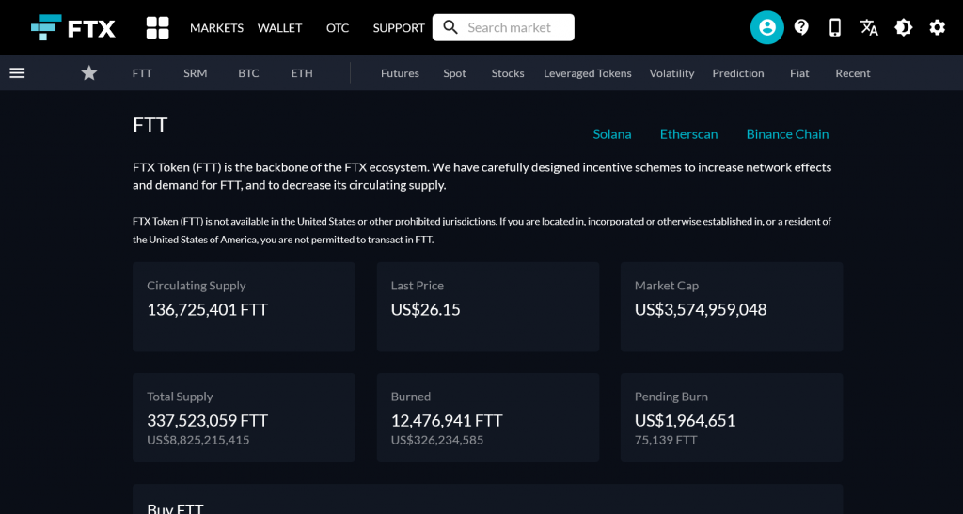
Task: Click the pending burn amount 75,139 FTT
Action: point(666,440)
